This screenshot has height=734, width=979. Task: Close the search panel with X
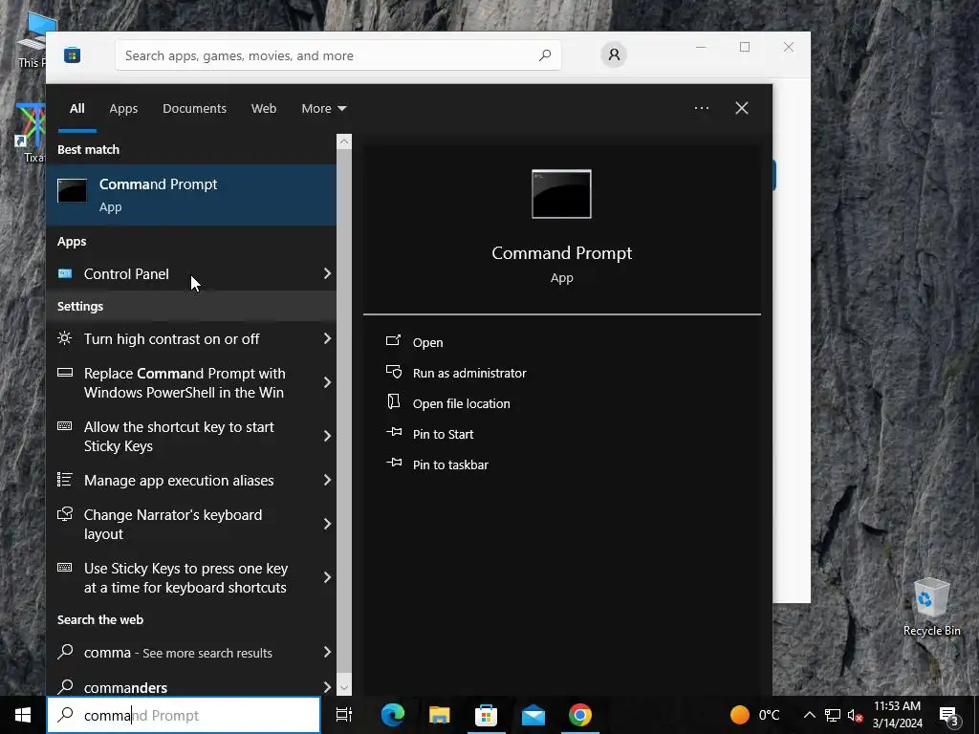tap(742, 108)
